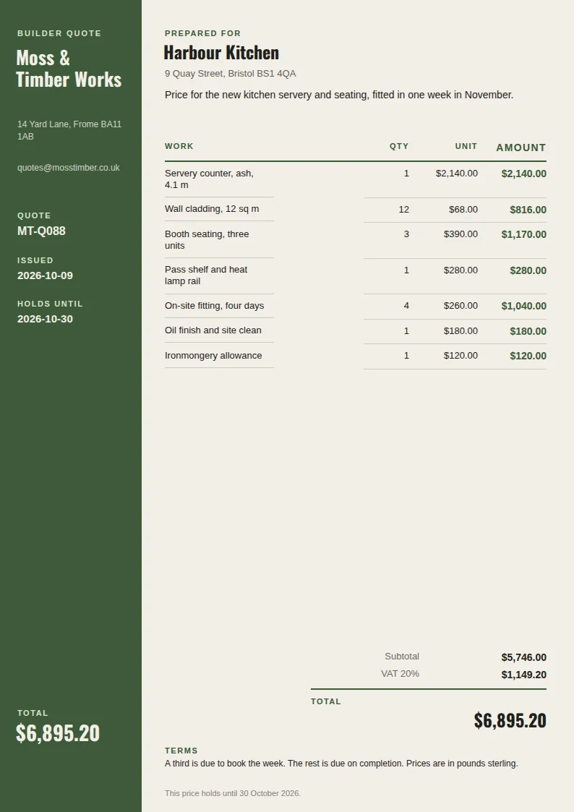574x812 pixels.
Task: Click the Pass shelf and heat lamp rail item
Action: click(206, 275)
